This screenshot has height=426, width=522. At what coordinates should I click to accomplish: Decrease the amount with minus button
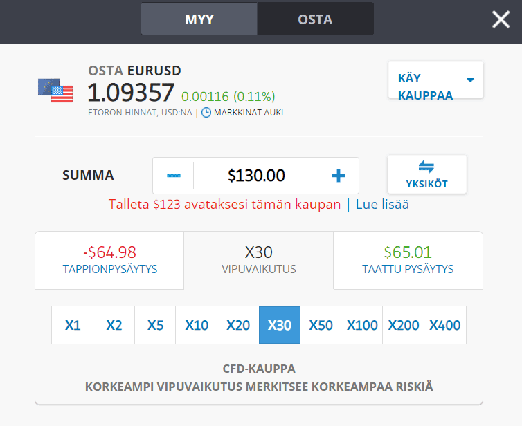174,175
